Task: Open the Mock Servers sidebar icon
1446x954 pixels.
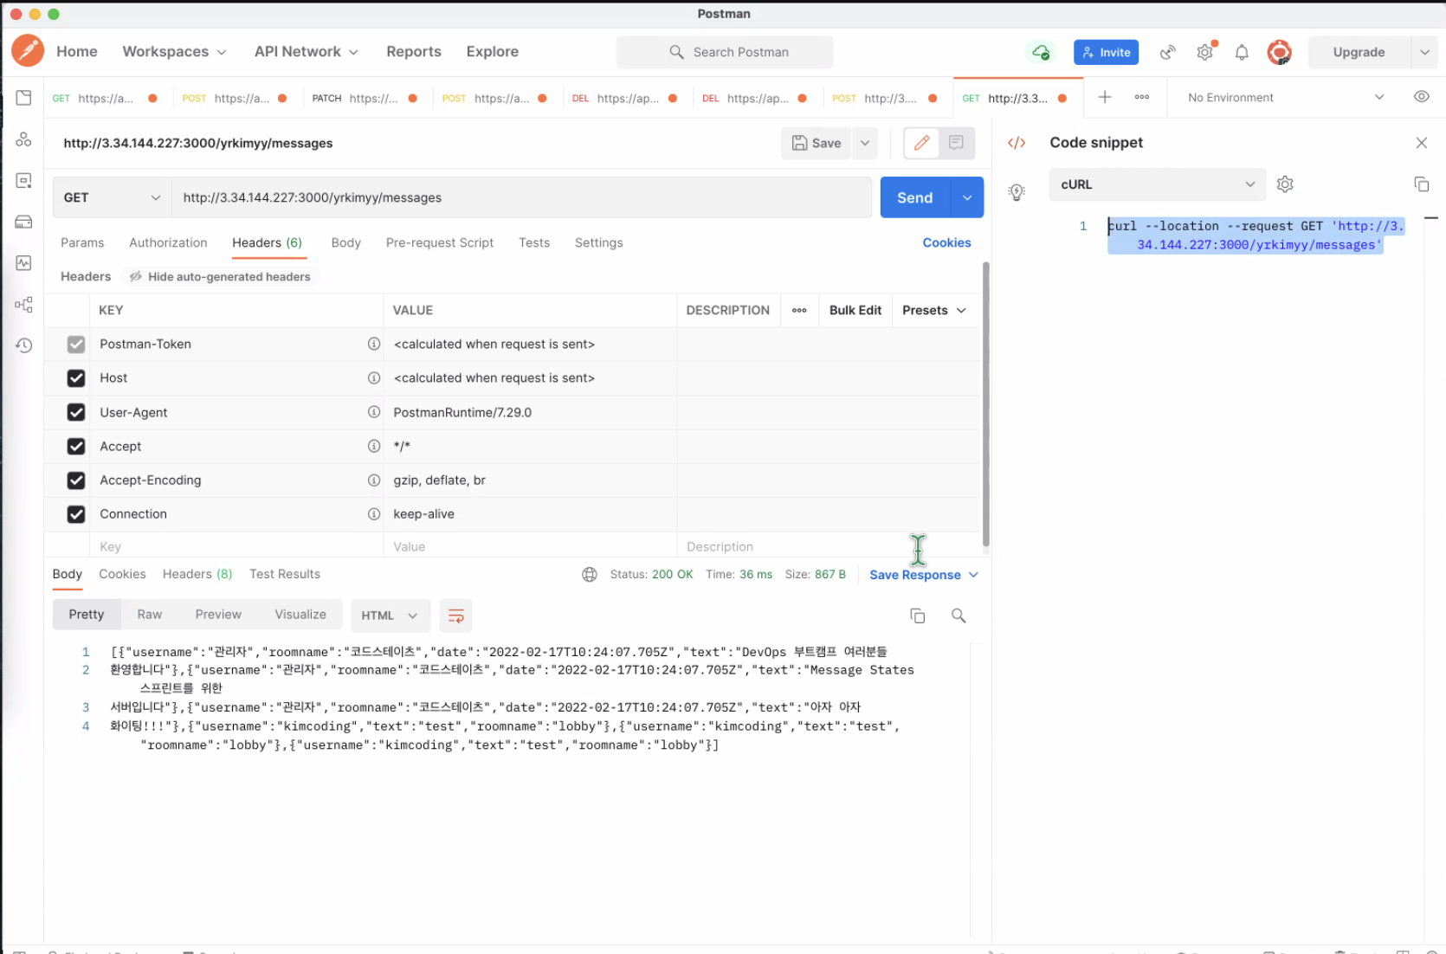Action: (x=23, y=222)
